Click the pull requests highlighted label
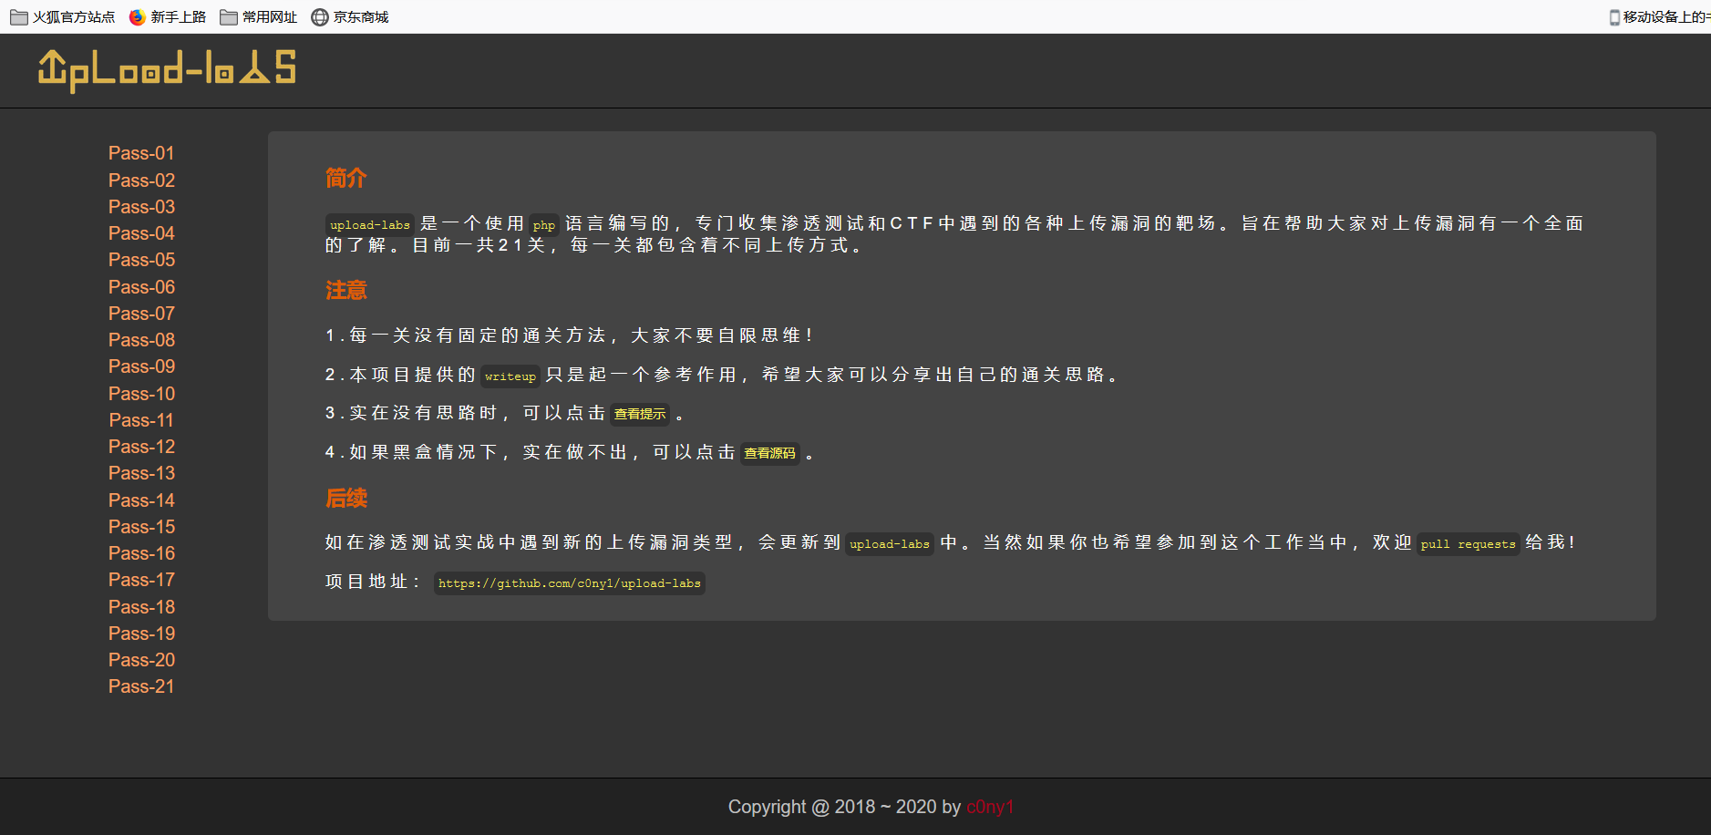The image size is (1711, 835). 1468,543
